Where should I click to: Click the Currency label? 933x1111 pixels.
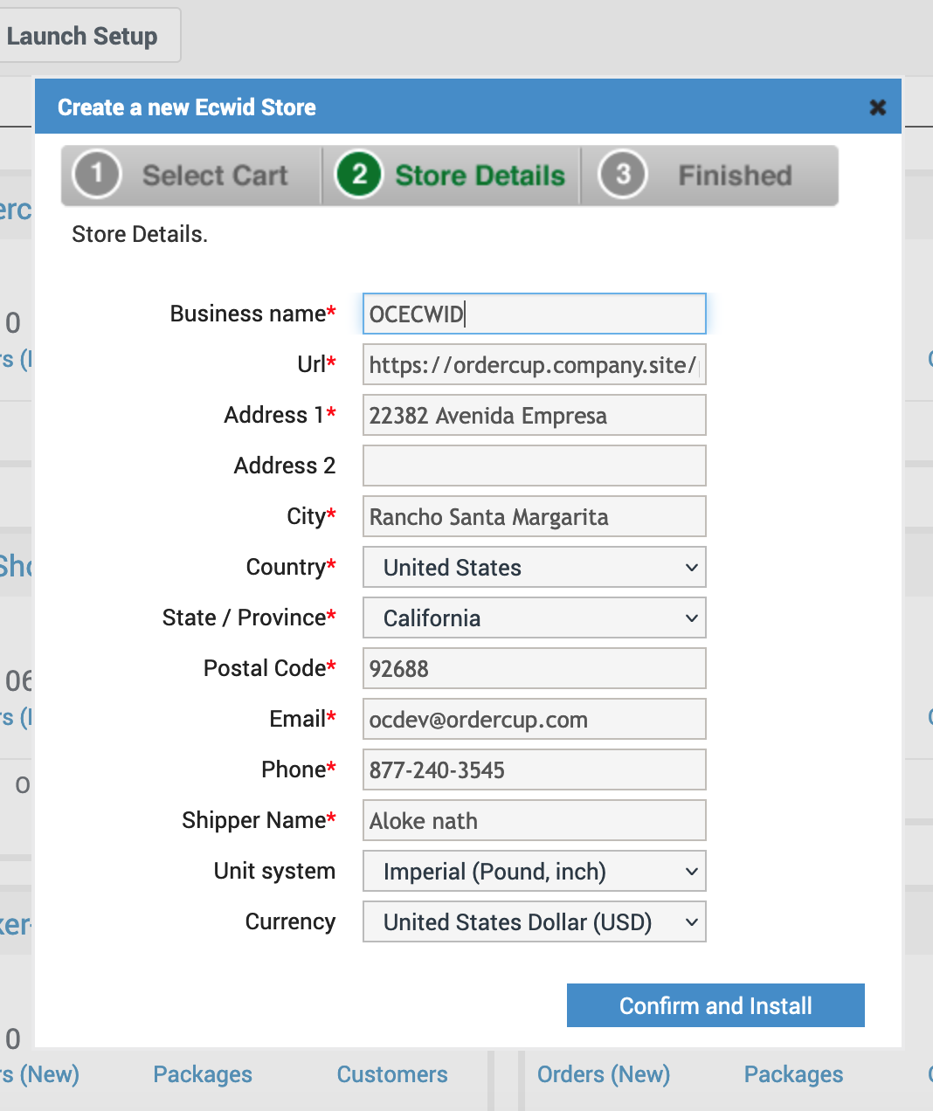point(290,921)
